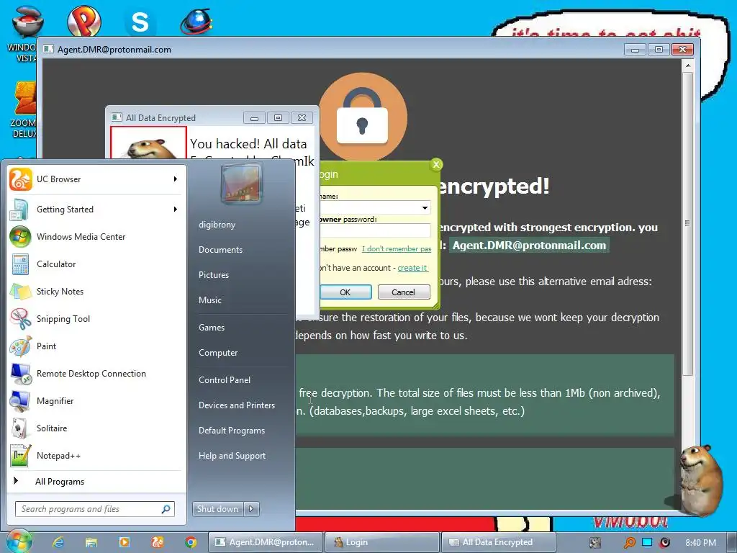
Task: Click the clock showing 8:40 PM
Action: (700, 543)
